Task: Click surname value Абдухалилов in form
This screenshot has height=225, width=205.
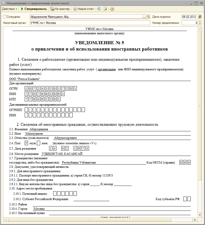Action: tap(39, 129)
